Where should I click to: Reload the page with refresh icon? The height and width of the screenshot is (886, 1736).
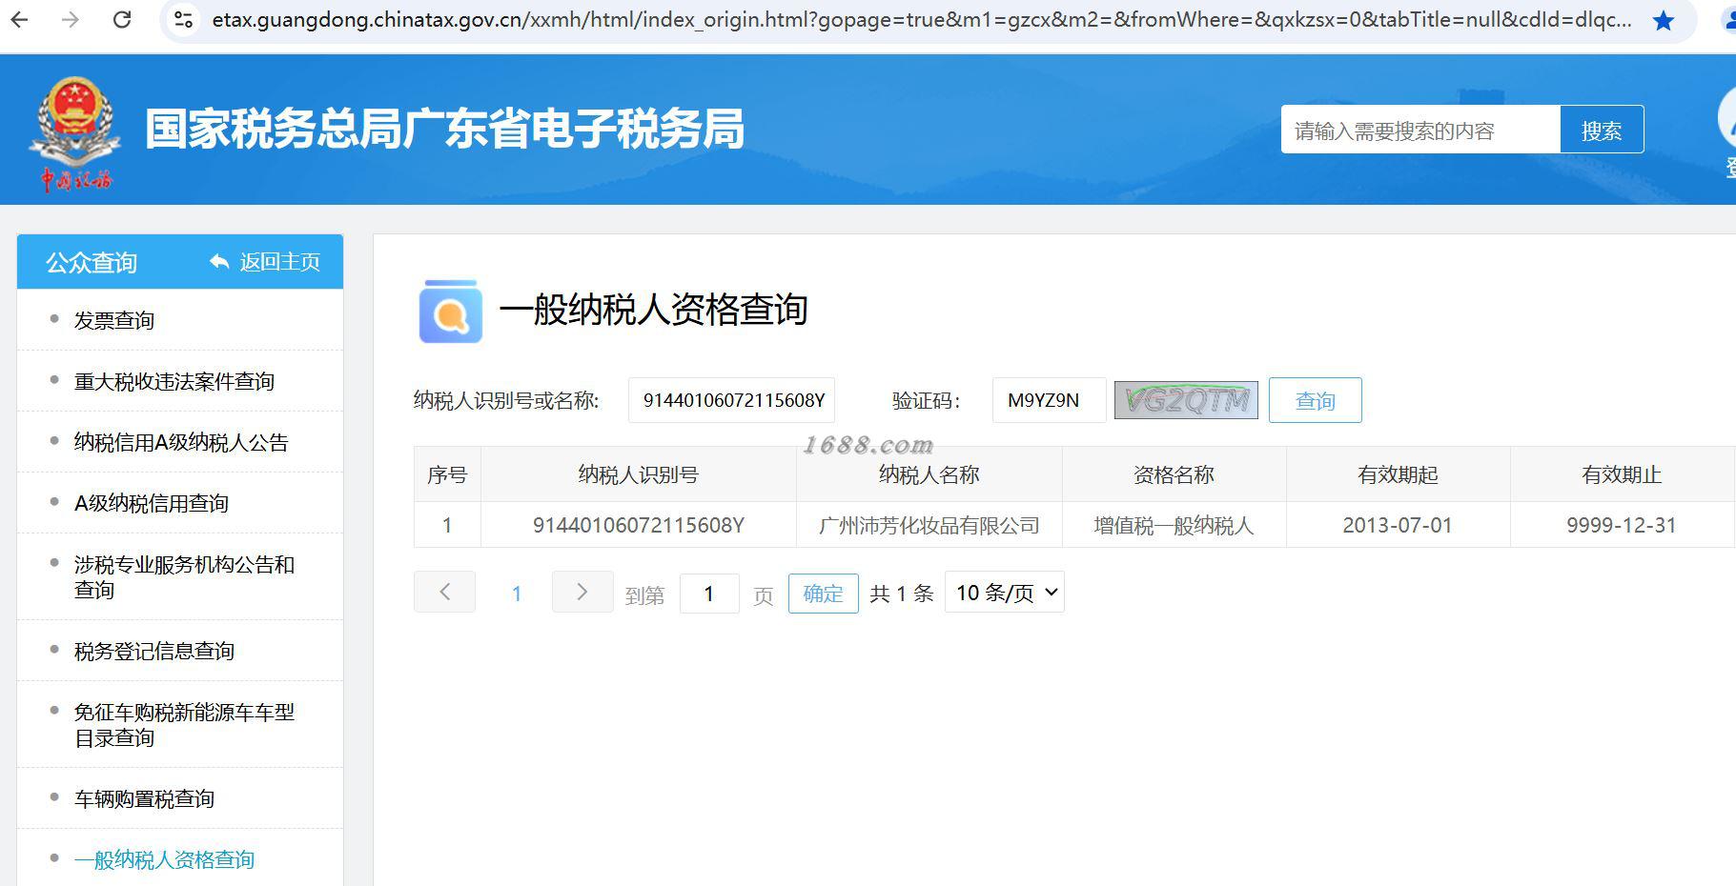[x=122, y=19]
